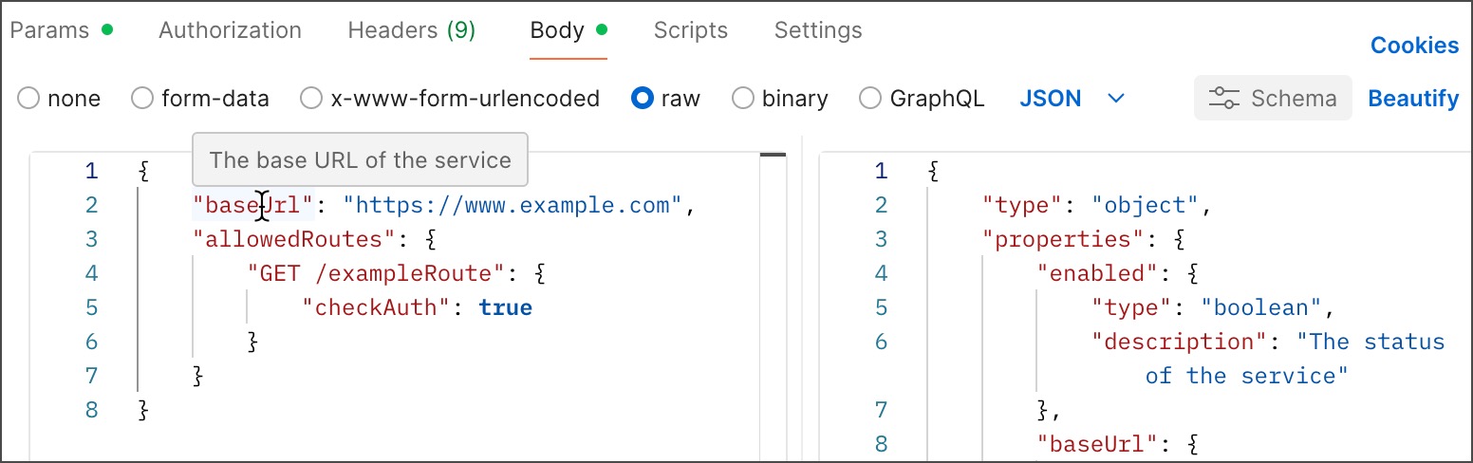1473x463 pixels.
Task: Open the Params tab
Action: (x=61, y=30)
